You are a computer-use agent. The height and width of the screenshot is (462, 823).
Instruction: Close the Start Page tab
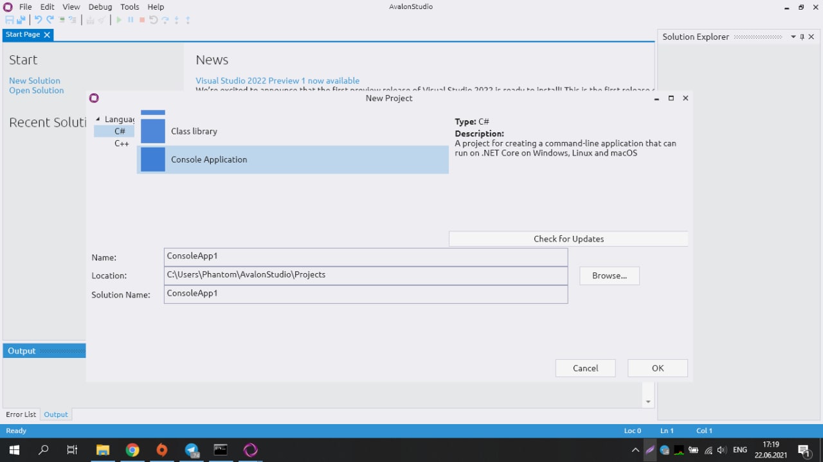point(47,35)
